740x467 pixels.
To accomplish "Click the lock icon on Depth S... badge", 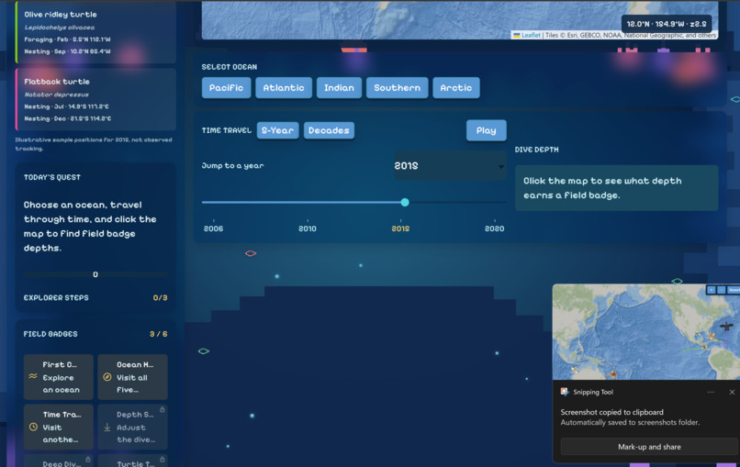I will pyautogui.click(x=162, y=409).
